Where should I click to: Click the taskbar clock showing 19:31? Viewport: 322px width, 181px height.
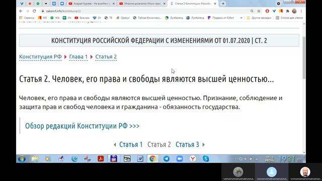(x=287, y=159)
